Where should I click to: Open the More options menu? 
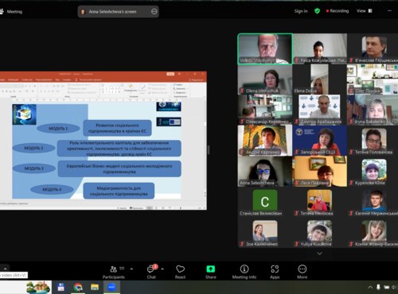coord(302,272)
